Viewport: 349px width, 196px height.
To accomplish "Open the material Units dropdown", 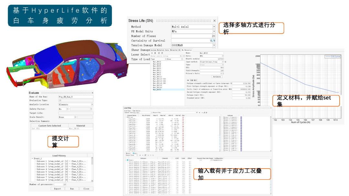I will click(x=211, y=56).
